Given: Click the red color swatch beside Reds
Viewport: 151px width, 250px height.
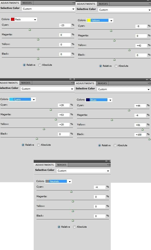Looking at the screenshot, I should point(13,20).
